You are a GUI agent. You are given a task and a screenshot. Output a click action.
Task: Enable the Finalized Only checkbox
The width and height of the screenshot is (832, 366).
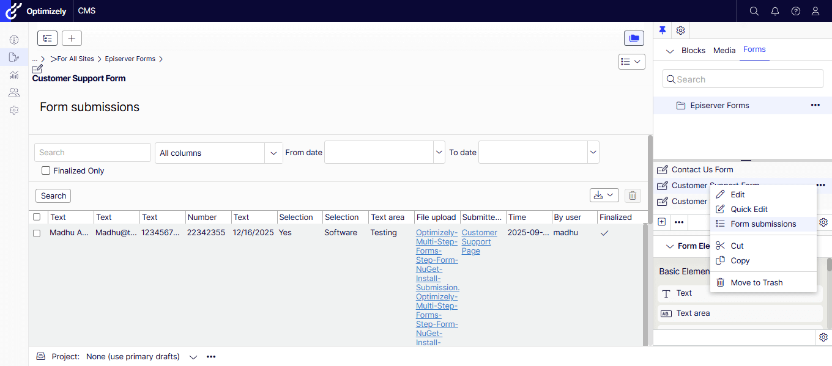46,171
